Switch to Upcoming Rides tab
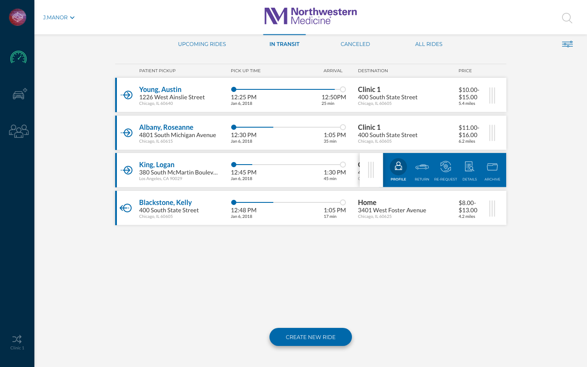Image resolution: width=587 pixels, height=367 pixels. pyautogui.click(x=202, y=44)
